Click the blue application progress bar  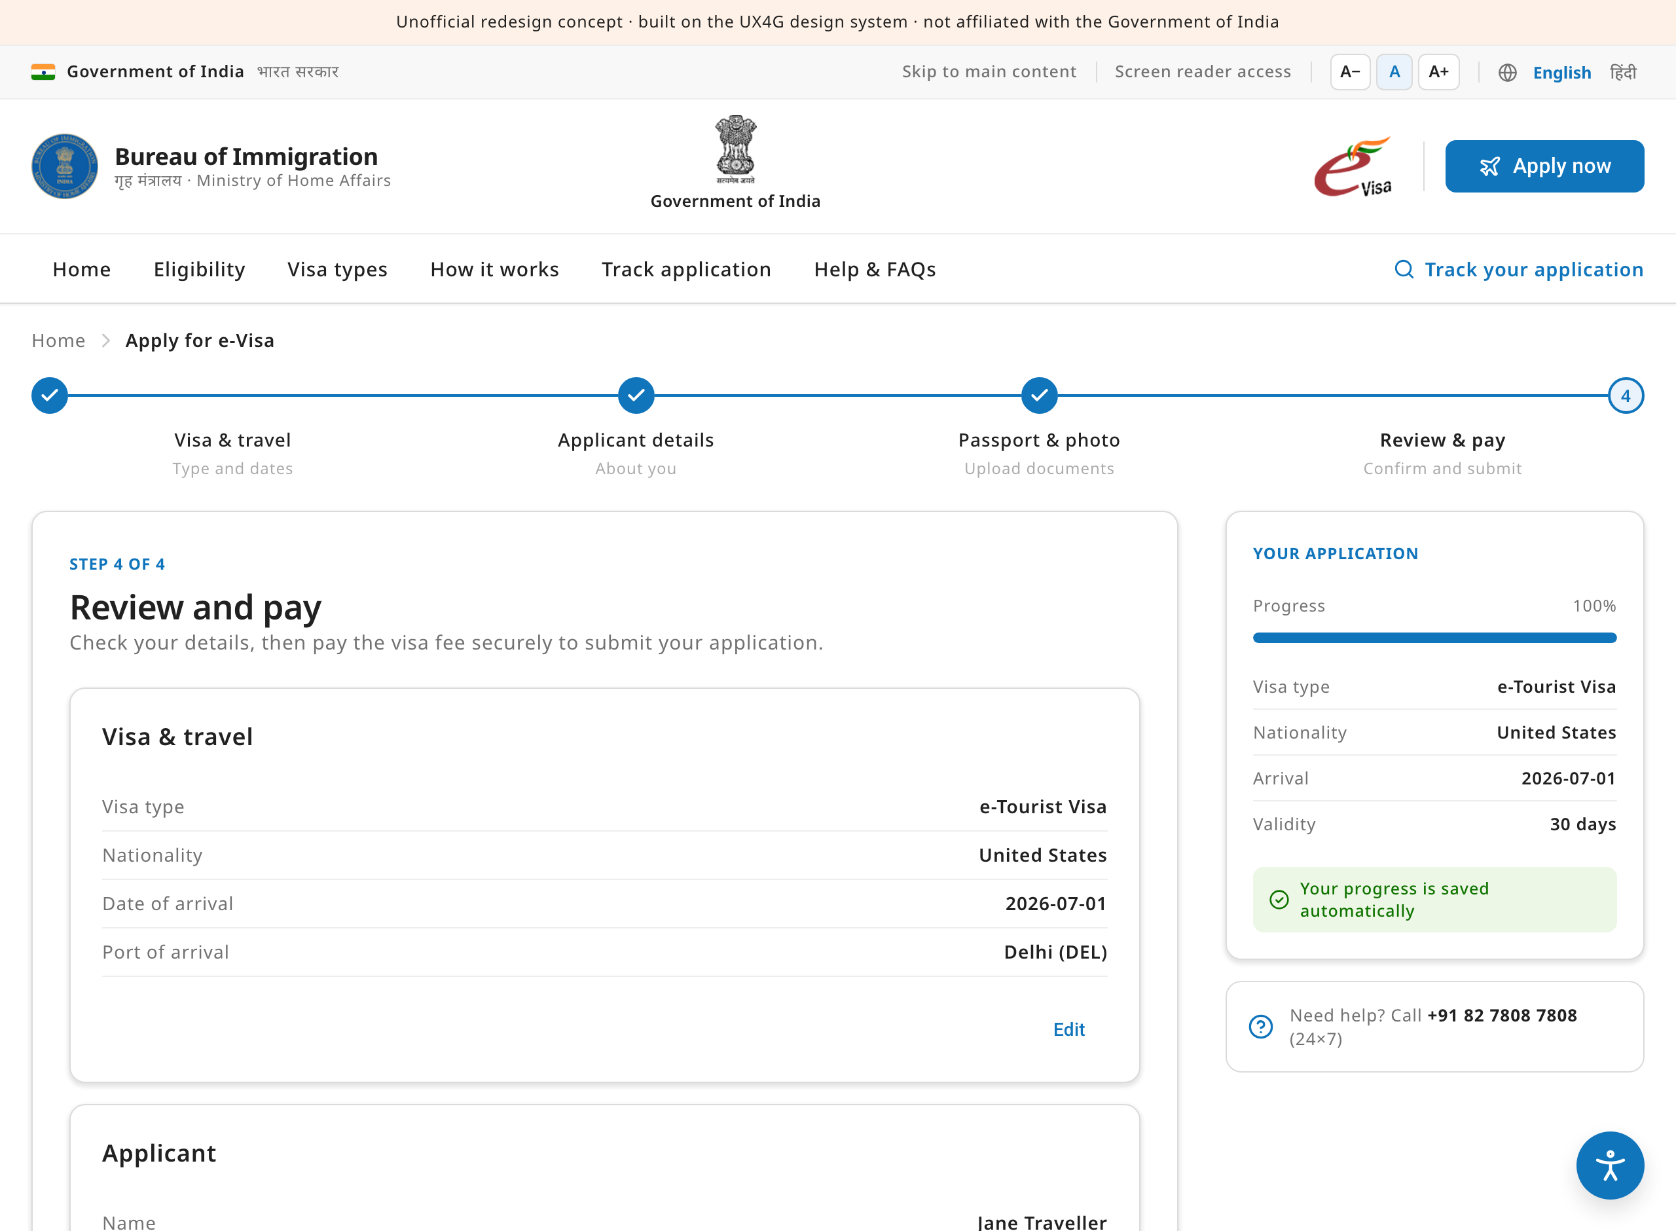tap(1434, 638)
